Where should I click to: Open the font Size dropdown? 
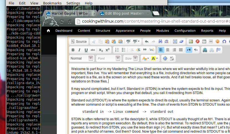pos(131,58)
